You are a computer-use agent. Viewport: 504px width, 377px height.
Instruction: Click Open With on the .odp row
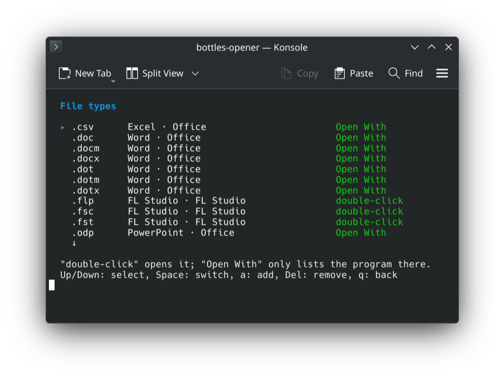(x=361, y=233)
